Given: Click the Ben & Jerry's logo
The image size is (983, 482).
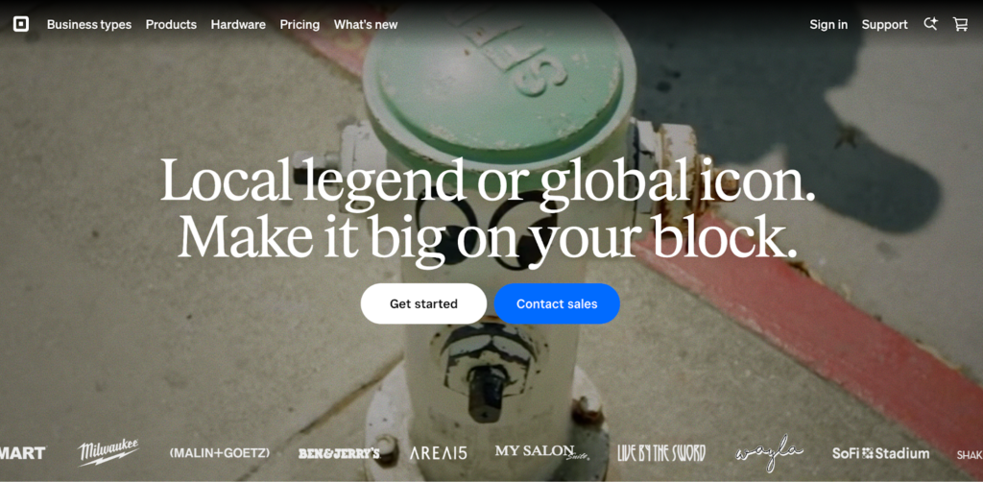Looking at the screenshot, I should (339, 453).
